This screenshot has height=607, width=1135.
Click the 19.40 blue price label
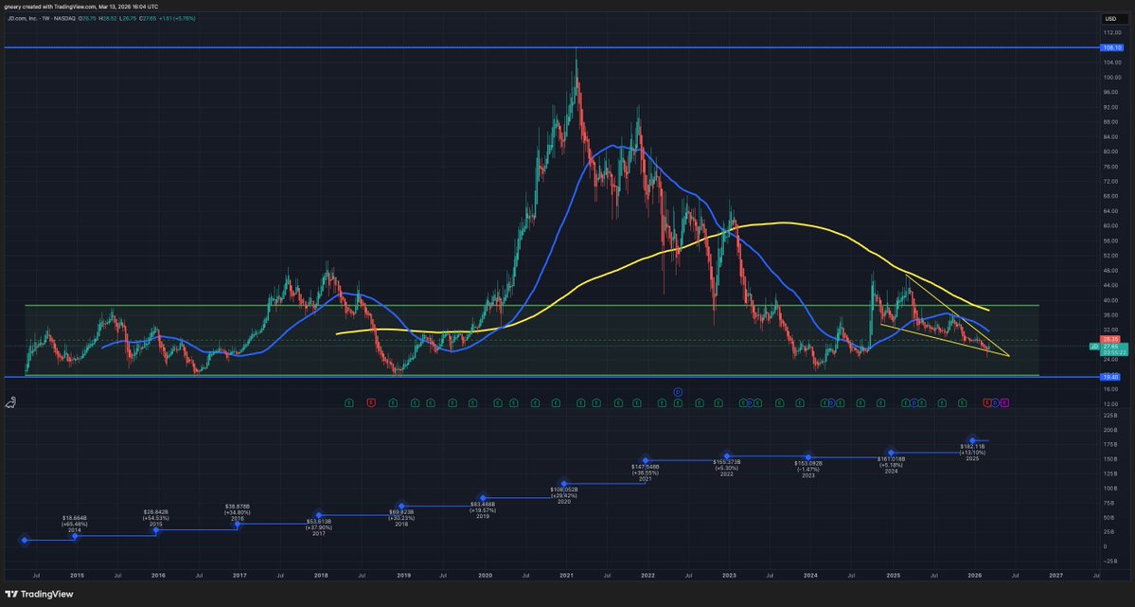pos(1110,377)
